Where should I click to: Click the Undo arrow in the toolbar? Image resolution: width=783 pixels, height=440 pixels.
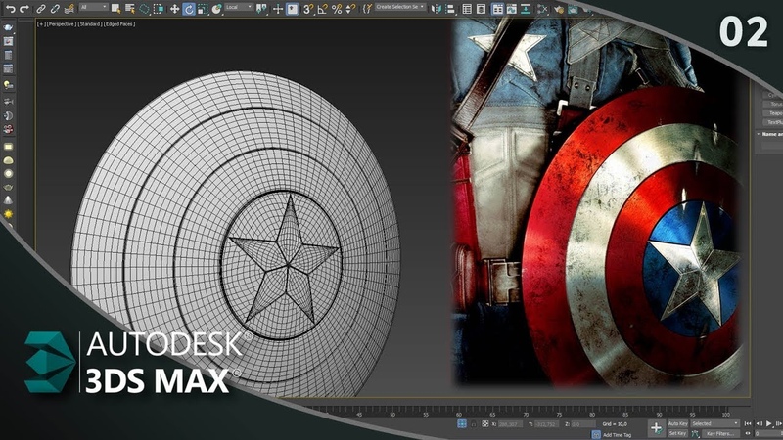[10, 9]
